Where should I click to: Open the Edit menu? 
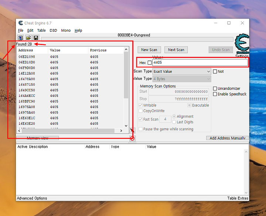tap(30, 30)
